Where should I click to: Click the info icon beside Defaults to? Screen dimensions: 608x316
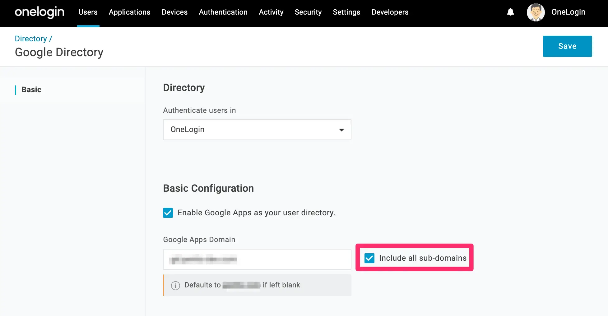pyautogui.click(x=175, y=285)
